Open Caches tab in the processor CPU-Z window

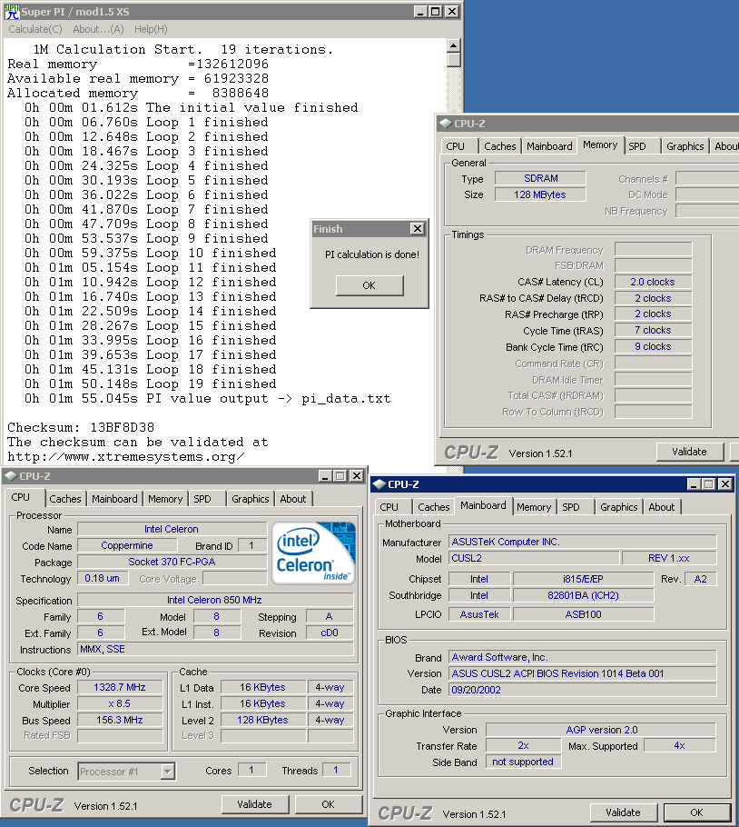pos(65,499)
